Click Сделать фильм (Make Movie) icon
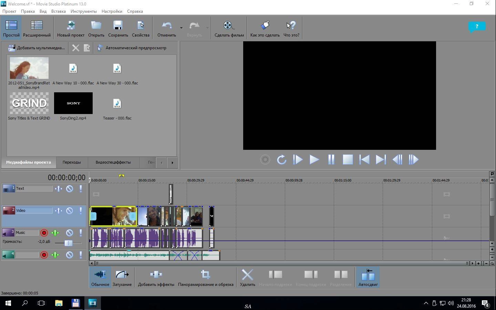 click(229, 25)
